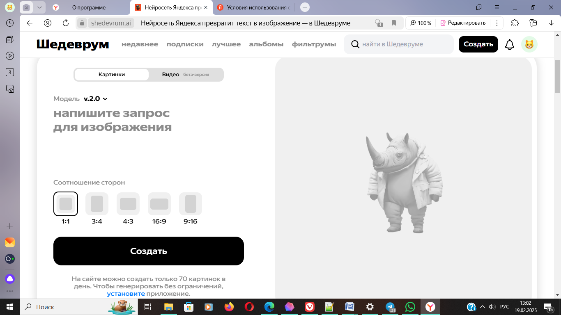
Task: Reload page with the refresh icon
Action: (66, 23)
